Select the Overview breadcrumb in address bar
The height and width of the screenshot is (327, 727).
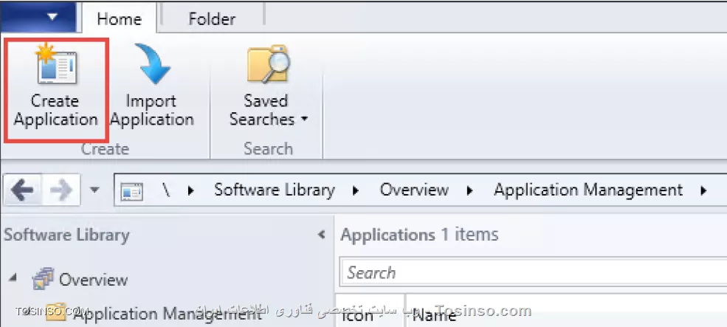414,190
